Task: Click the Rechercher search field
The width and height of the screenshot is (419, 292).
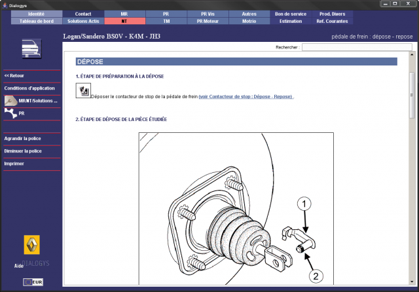Action: [x=357, y=47]
